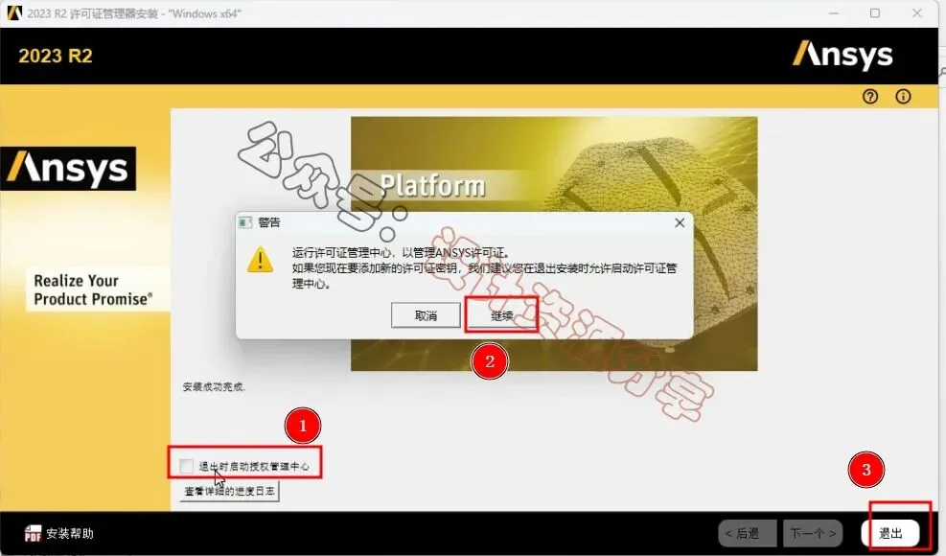Click the 下一个 > next button

click(813, 534)
